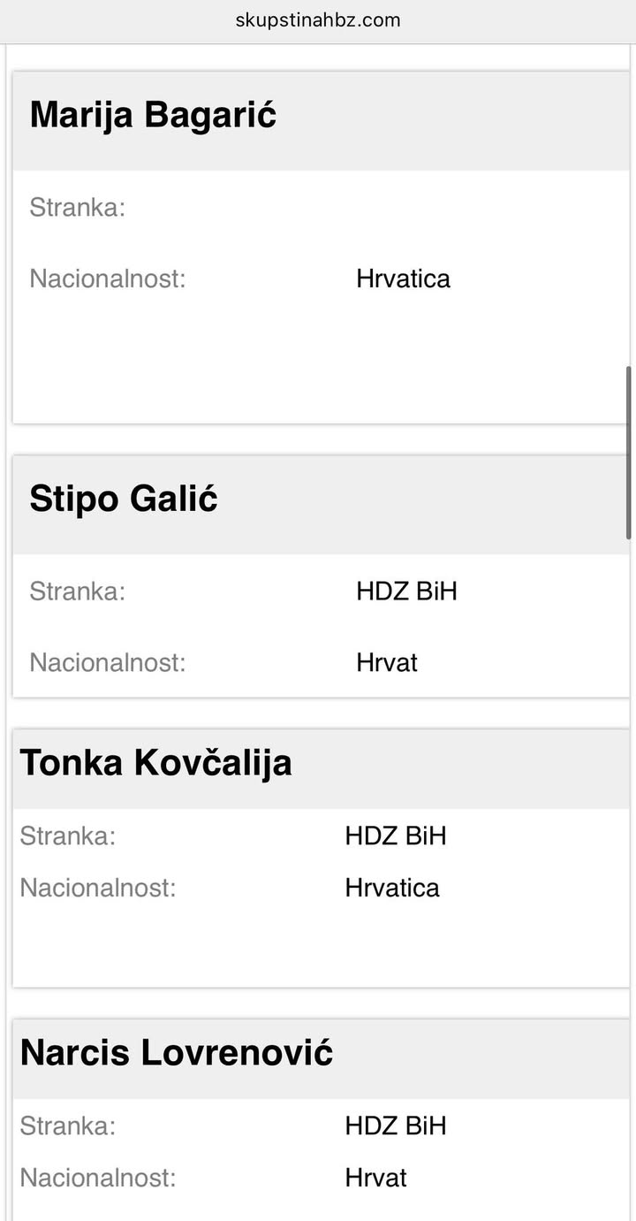The width and height of the screenshot is (636, 1221).
Task: Tap the skupstinahbz.com address bar
Action: tap(318, 19)
